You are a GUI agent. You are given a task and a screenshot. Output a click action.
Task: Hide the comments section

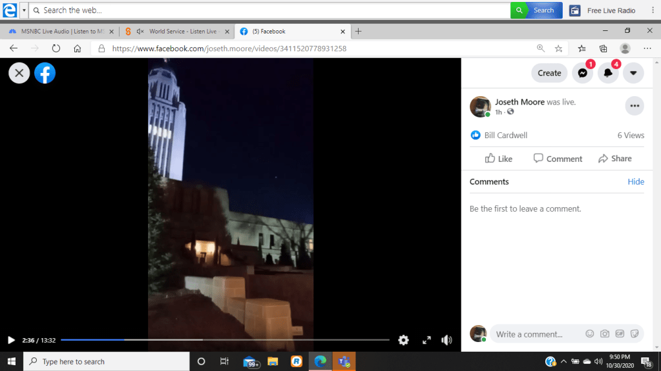tap(636, 181)
